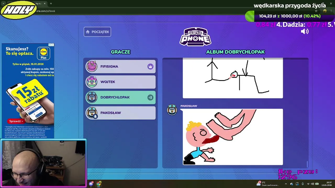Click the Sprawdź button in the Lidl ad

[16, 121]
